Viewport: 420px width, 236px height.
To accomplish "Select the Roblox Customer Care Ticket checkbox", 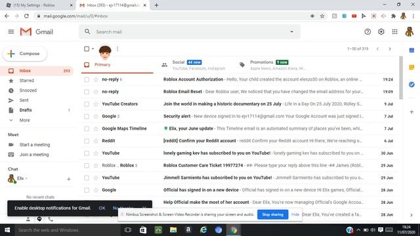I will [x=87, y=166].
